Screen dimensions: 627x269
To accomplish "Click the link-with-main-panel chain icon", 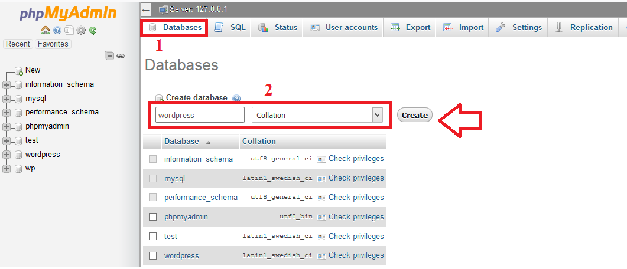I will click(121, 55).
